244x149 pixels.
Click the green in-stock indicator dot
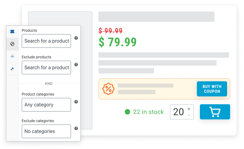point(127,112)
